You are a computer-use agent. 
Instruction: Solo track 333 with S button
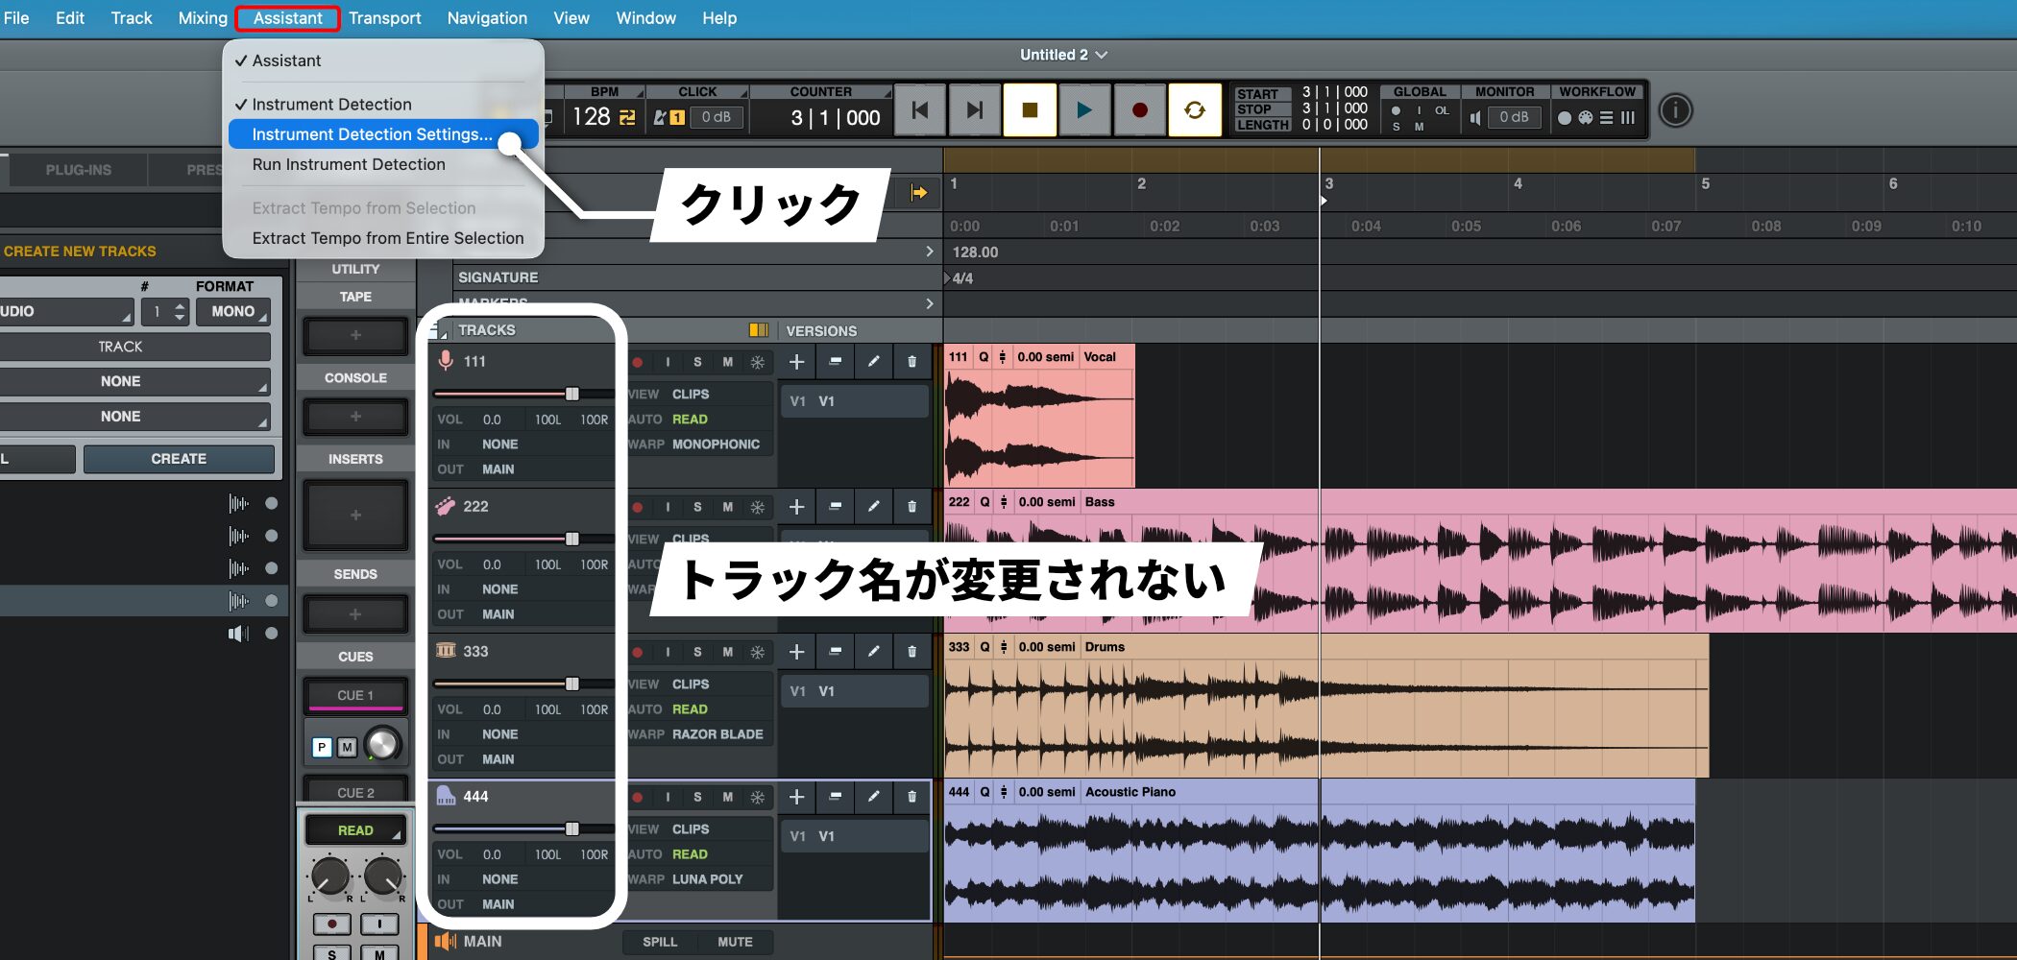click(697, 652)
